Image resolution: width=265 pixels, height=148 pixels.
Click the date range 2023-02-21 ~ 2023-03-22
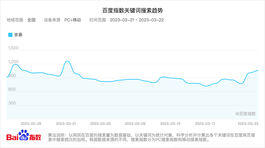[x=137, y=20]
